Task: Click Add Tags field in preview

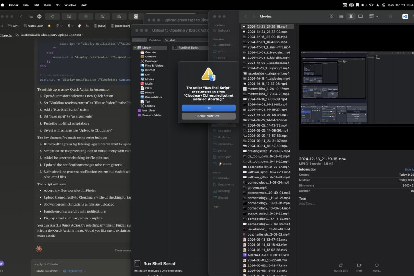Action: click(306, 204)
